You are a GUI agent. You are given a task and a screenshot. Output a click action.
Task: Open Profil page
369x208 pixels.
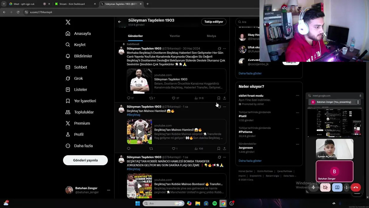point(74,135)
